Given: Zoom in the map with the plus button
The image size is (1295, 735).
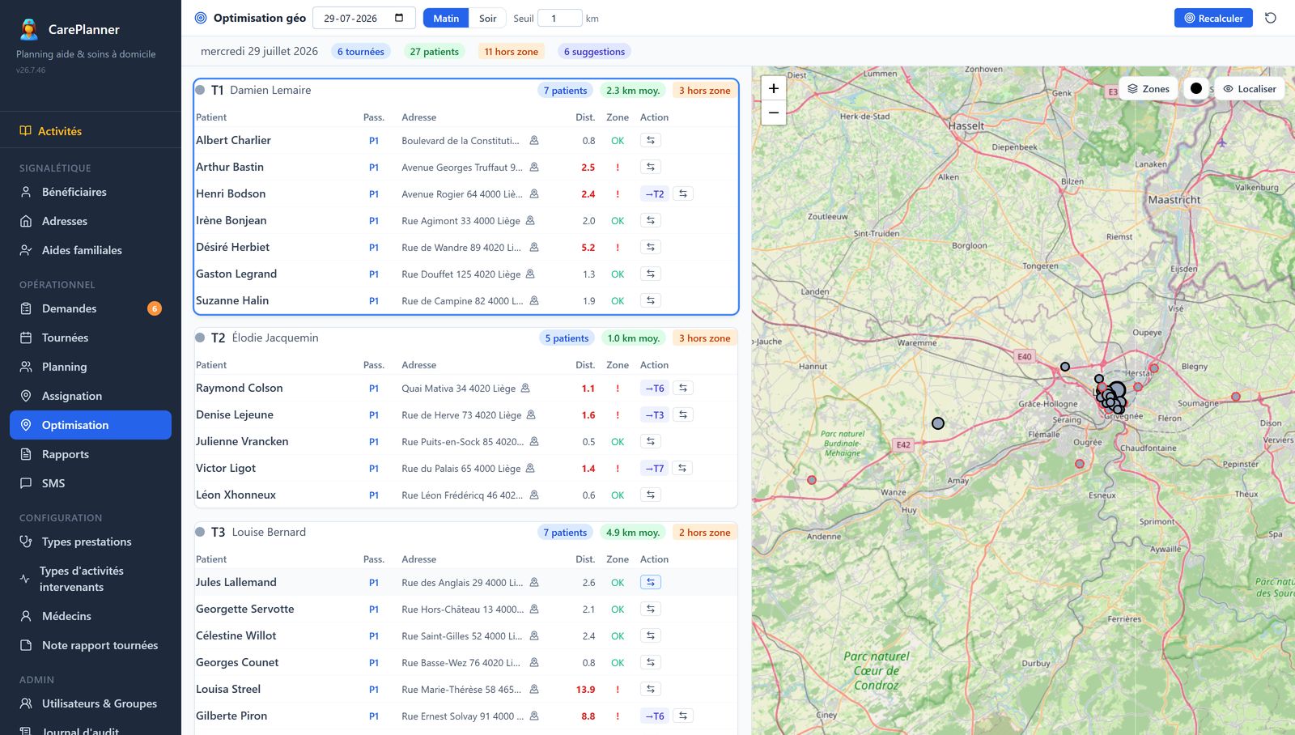Looking at the screenshot, I should 774,88.
